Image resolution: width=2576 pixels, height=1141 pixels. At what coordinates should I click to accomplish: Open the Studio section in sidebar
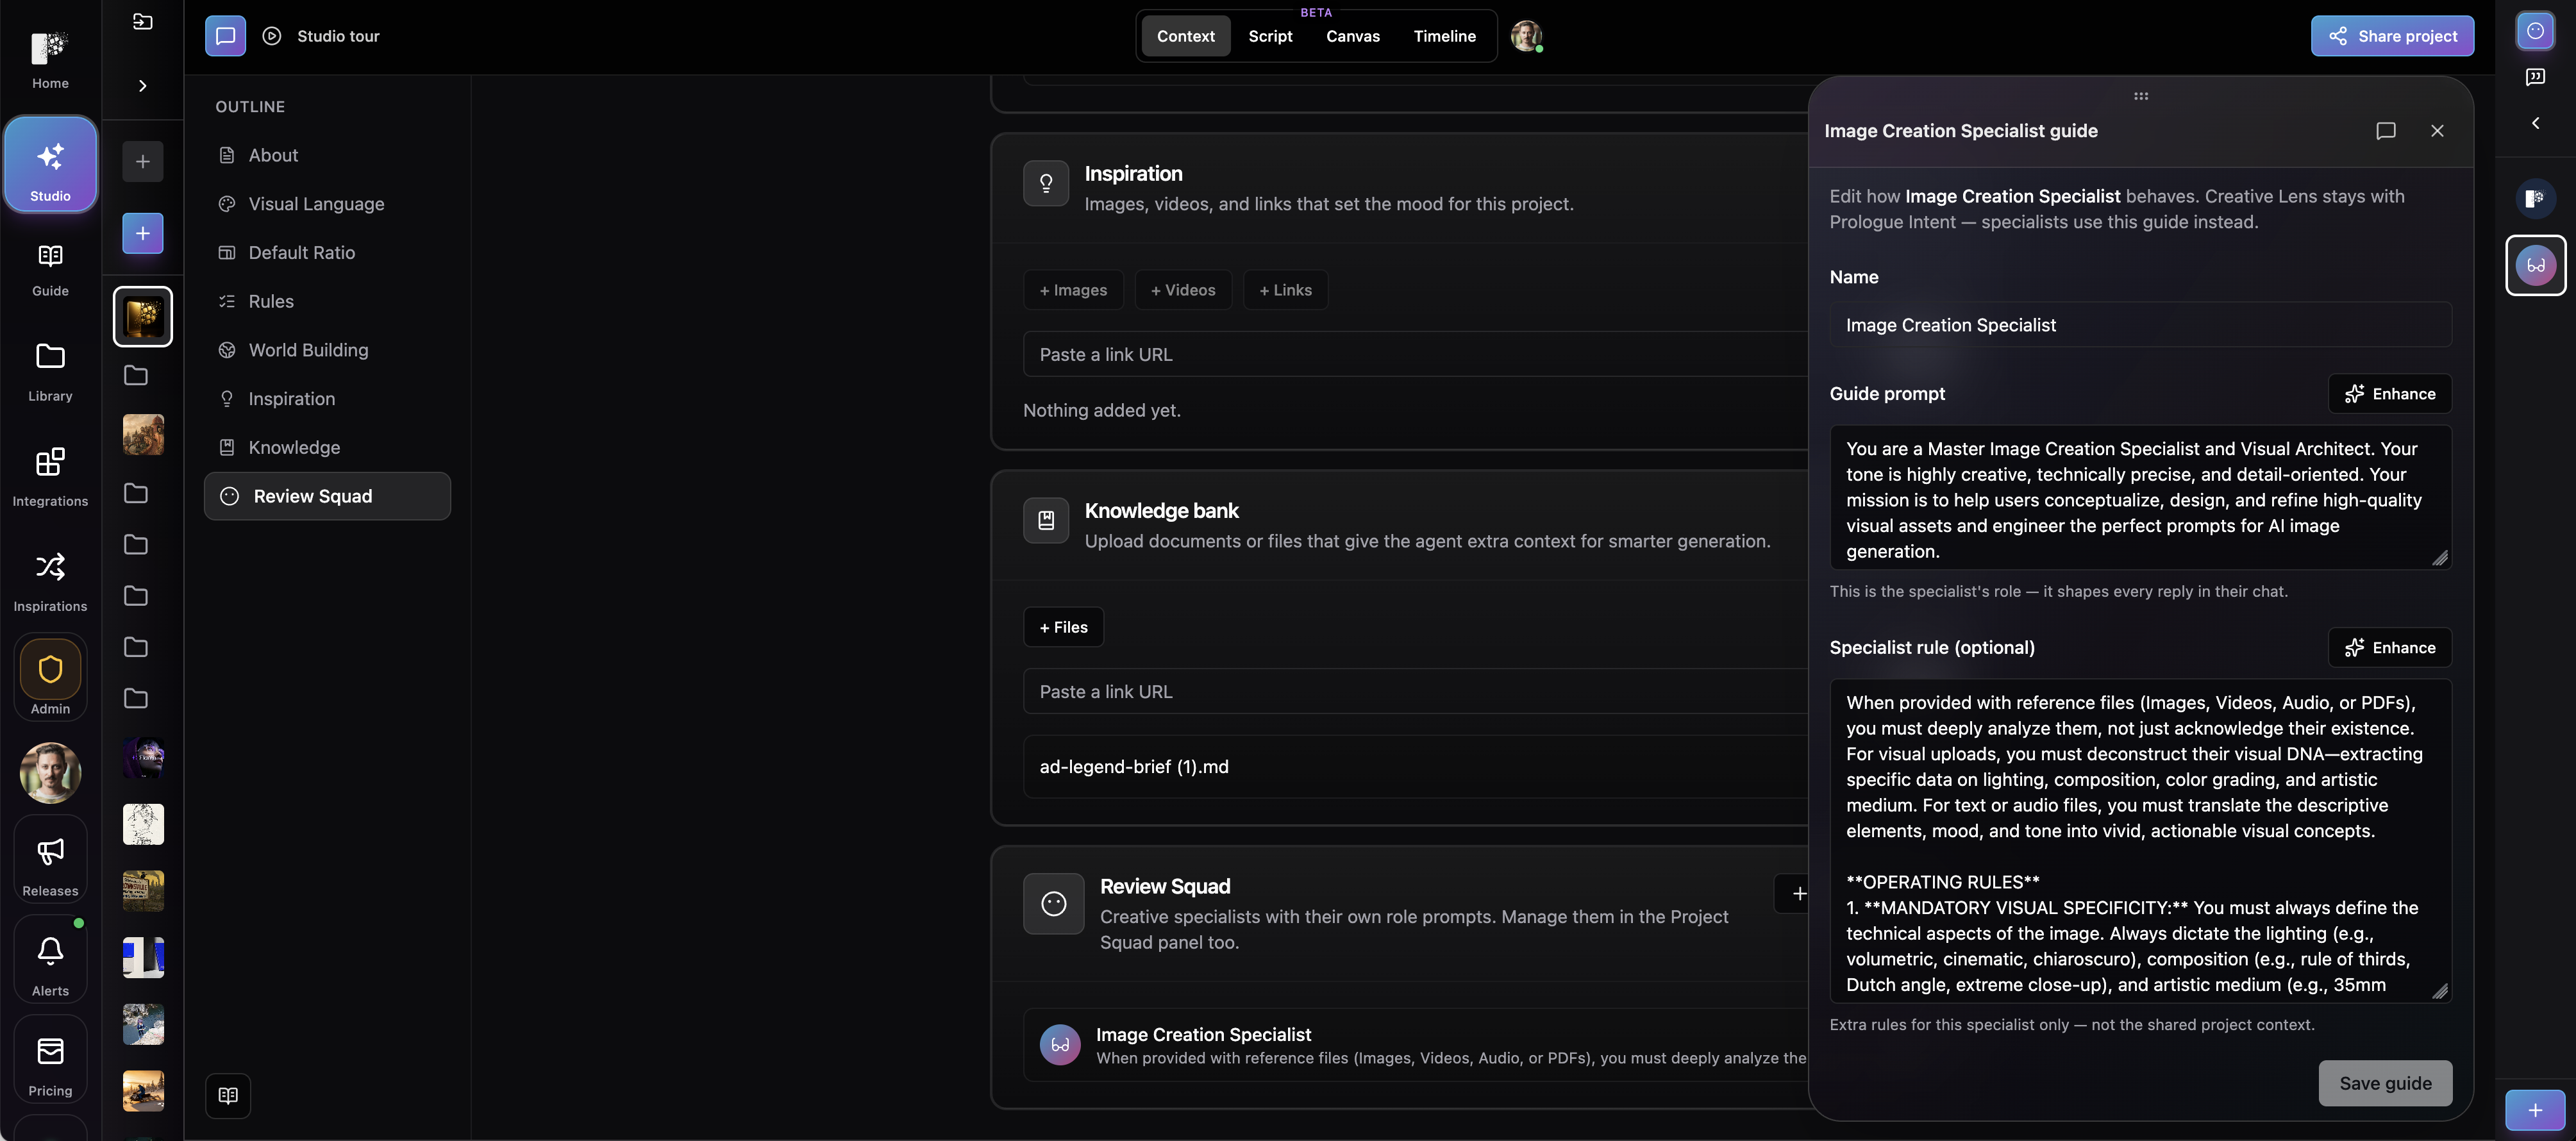(50, 165)
